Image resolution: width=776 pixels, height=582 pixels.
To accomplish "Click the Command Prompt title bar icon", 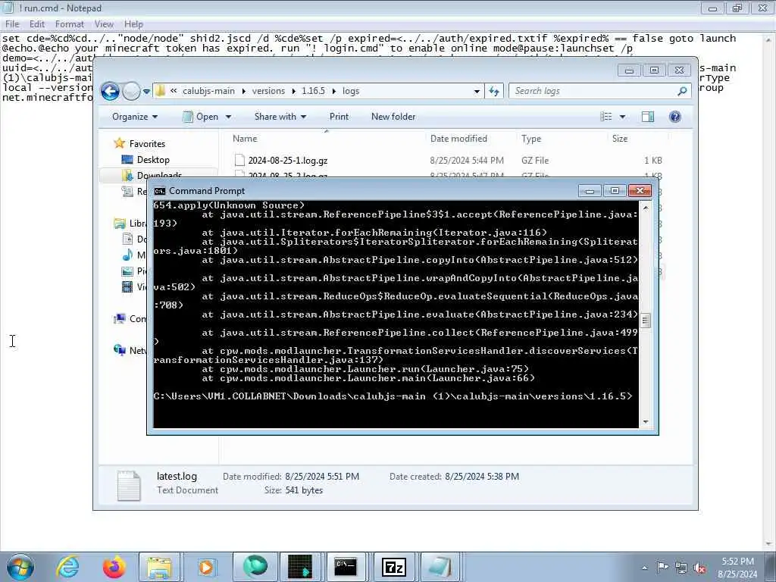I will coord(159,191).
